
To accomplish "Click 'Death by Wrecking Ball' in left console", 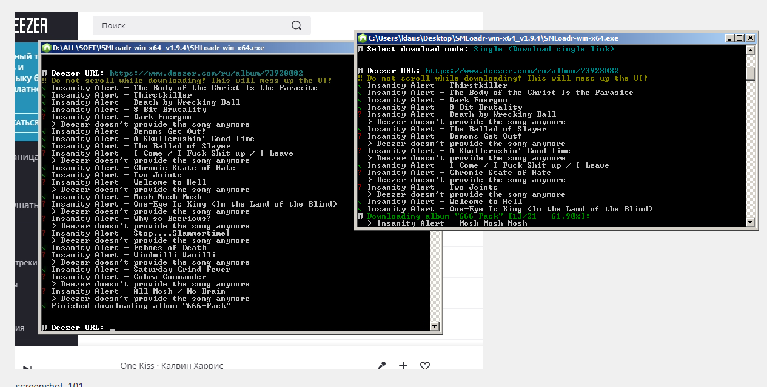I will point(146,102).
